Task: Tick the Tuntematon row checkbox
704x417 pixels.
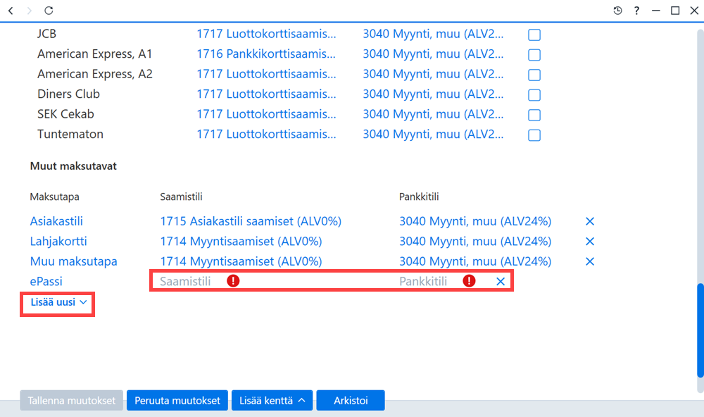Action: 534,135
